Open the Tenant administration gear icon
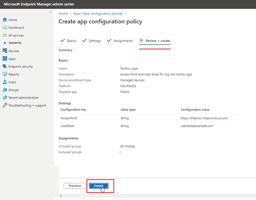256x200 pixels. [5, 98]
